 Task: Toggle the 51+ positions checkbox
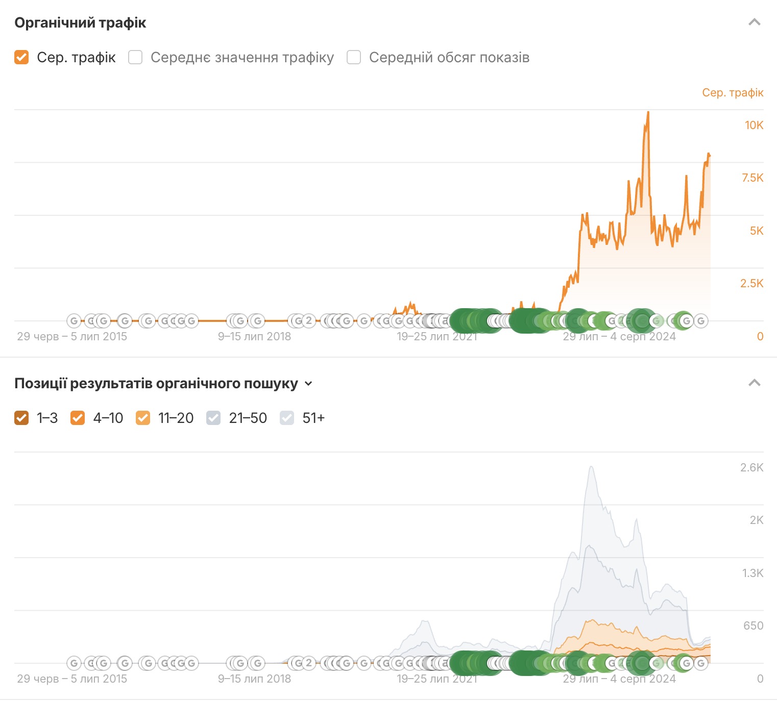pos(287,418)
